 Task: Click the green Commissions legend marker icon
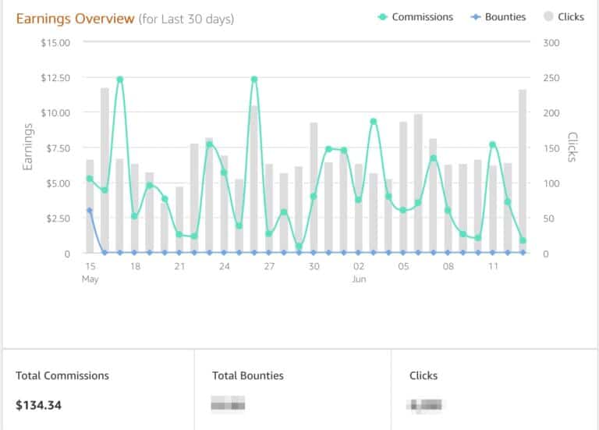tap(381, 17)
